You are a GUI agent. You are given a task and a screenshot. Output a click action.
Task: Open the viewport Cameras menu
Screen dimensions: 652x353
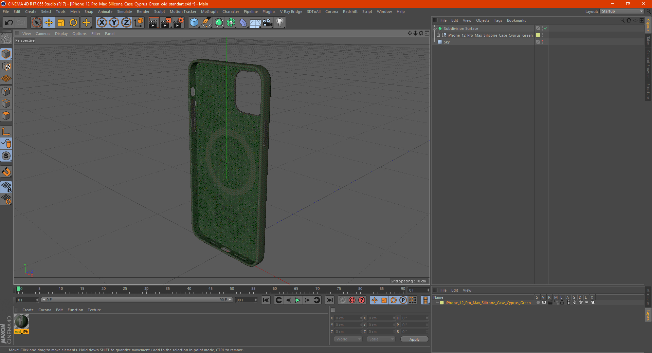[43, 34]
